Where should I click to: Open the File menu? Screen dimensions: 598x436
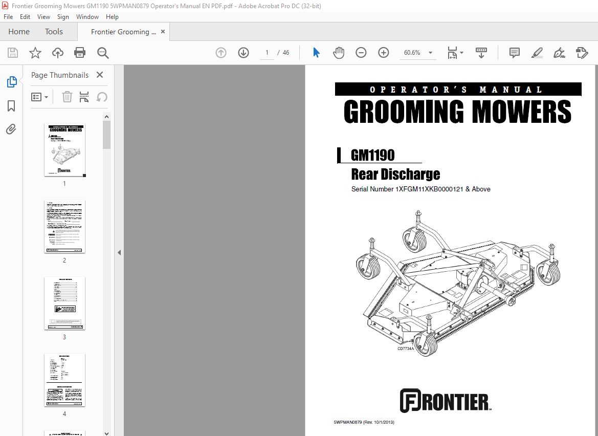tap(8, 17)
